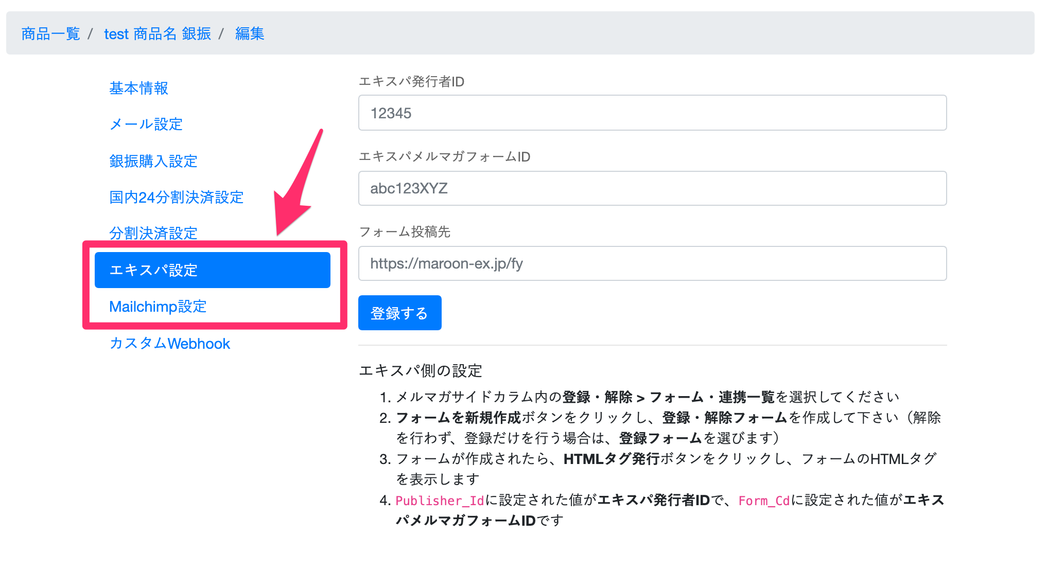The height and width of the screenshot is (571, 1047).
Task: Click into the フォーム投稿先 URL field
Action: [x=652, y=263]
